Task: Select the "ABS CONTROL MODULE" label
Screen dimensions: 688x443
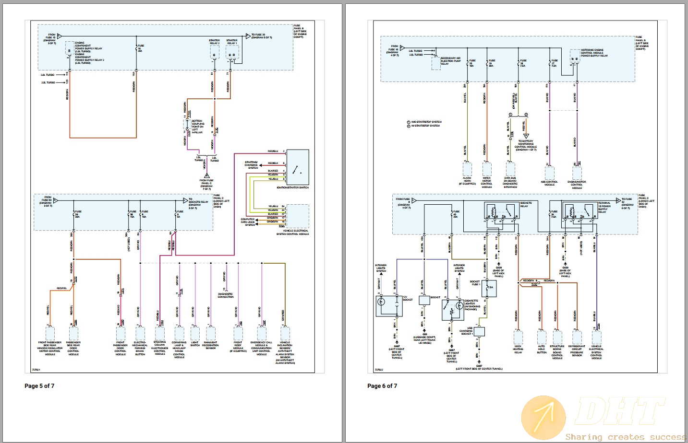Action: (549, 183)
